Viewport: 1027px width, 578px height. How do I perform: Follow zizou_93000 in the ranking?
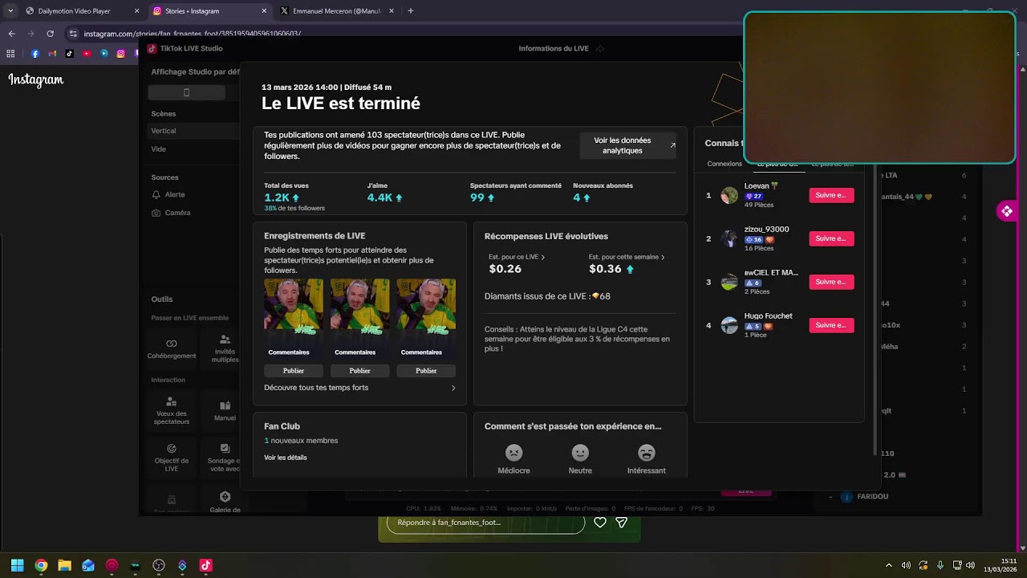pyautogui.click(x=831, y=238)
